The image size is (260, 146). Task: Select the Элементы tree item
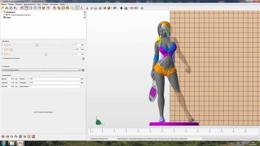point(11,12)
